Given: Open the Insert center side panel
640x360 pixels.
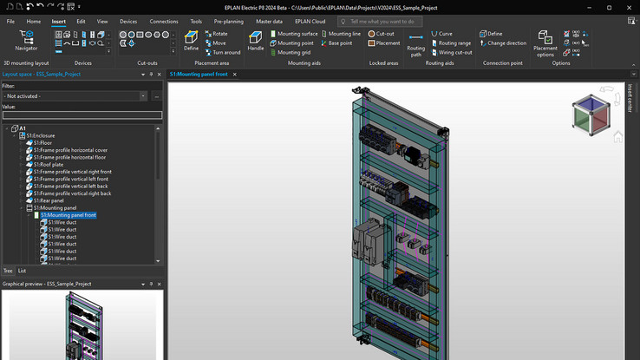Looking at the screenshot, I should click(x=630, y=97).
